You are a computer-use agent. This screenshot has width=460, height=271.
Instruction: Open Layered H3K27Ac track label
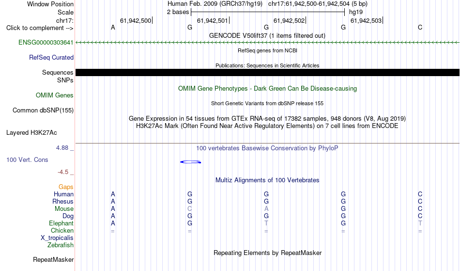(31, 133)
